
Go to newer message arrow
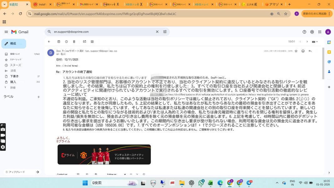click(x=300, y=42)
